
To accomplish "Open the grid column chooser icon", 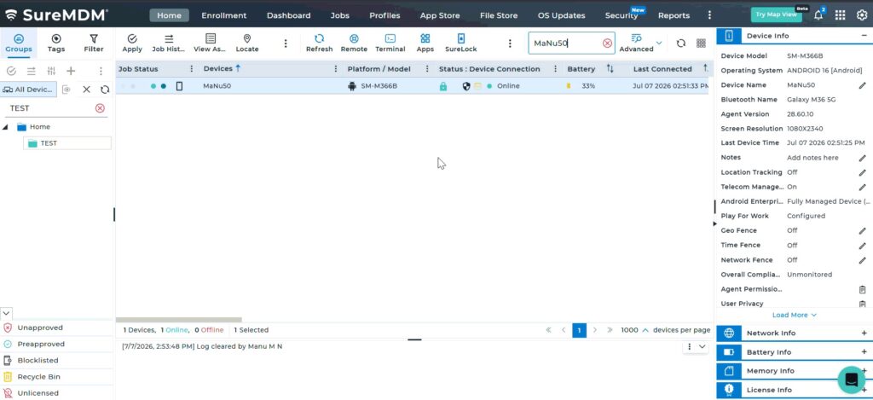I will click(701, 43).
